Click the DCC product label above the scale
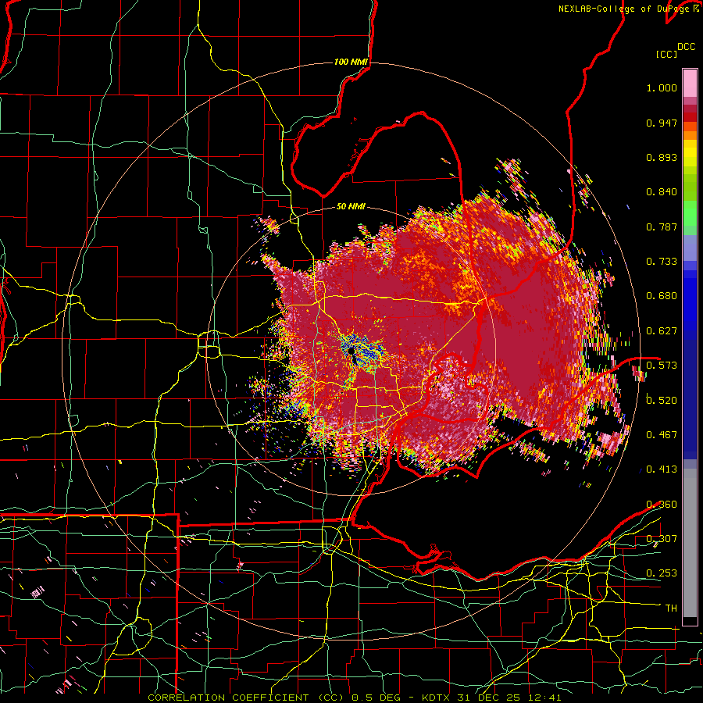Screen dimensions: 703x703 coord(686,47)
